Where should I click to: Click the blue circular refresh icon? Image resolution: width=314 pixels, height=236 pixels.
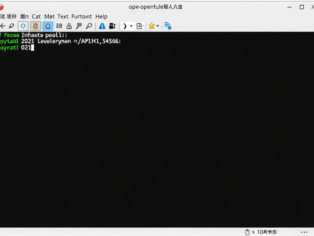coord(23,26)
